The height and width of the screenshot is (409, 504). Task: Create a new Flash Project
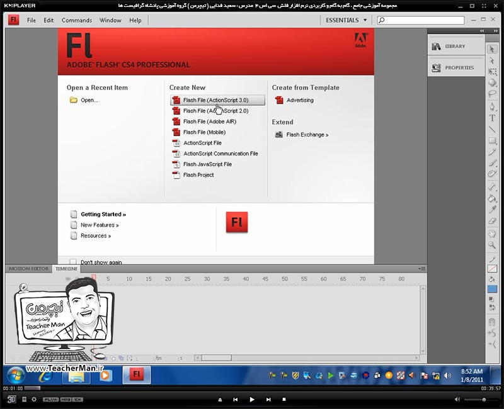pos(193,175)
